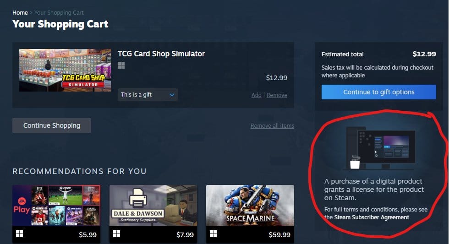This screenshot has width=449, height=244.
Task: Click the TCG Card Shop Simulator title
Action: click(x=161, y=54)
